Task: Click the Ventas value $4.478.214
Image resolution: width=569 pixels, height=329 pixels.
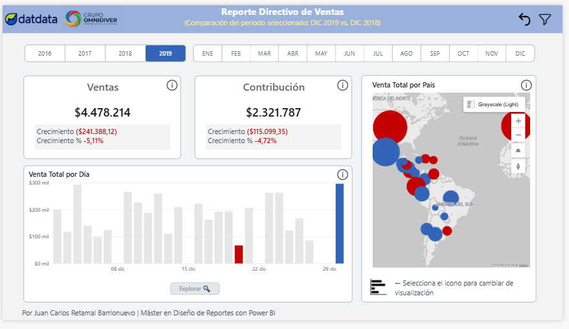Action: point(102,113)
